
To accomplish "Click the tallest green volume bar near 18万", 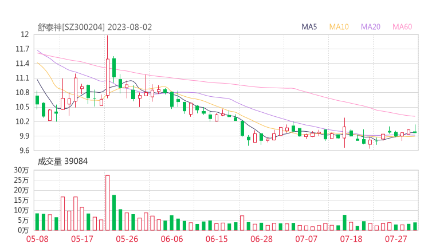I will tap(114, 212).
